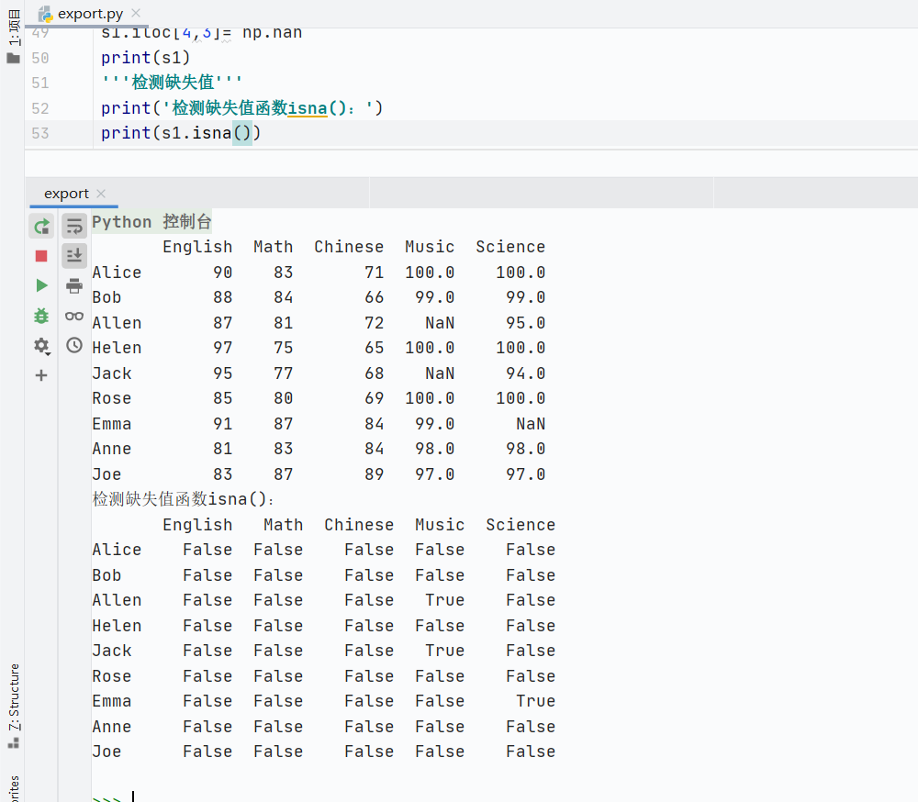The width and height of the screenshot is (918, 802).
Task: Close the export.py editor tab
Action: pyautogui.click(x=136, y=14)
